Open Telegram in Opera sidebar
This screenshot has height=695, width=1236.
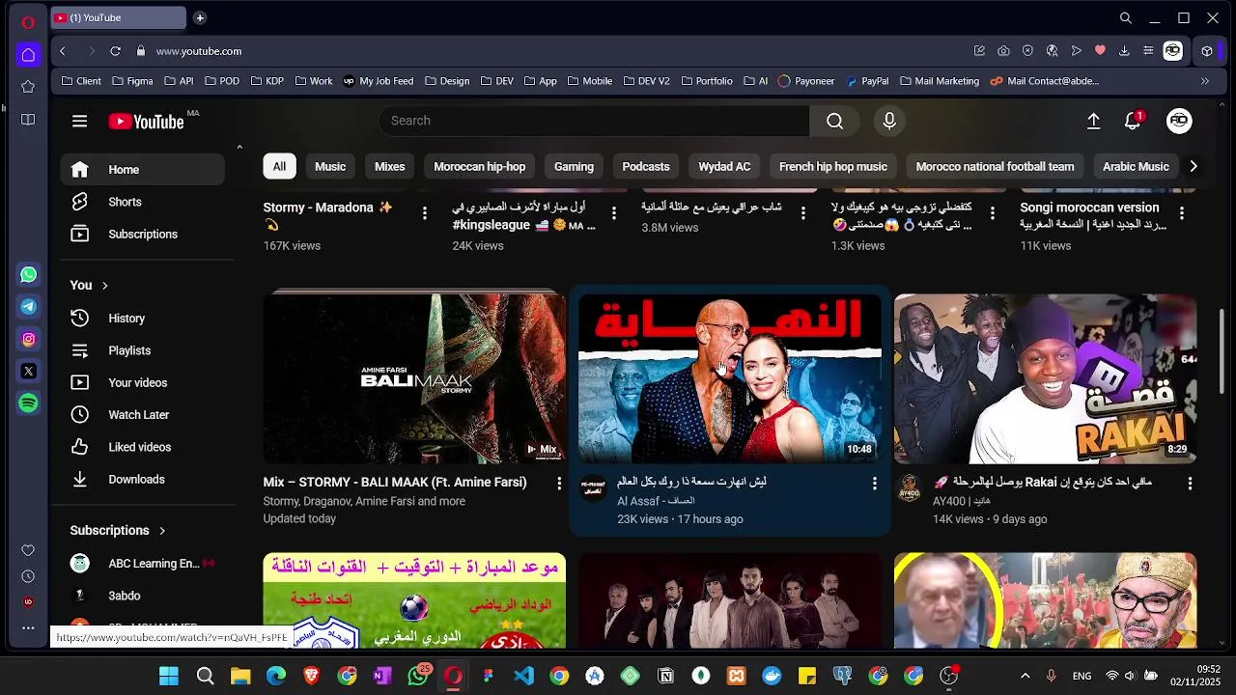28,306
